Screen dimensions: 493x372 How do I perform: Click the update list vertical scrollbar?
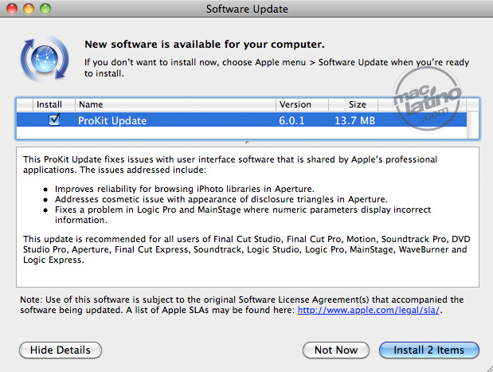pos(472,124)
